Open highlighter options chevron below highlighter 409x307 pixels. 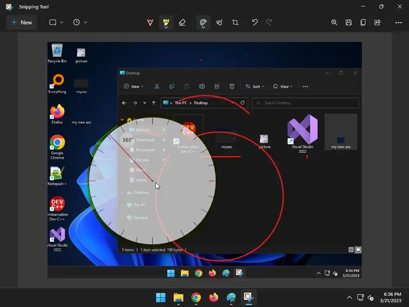click(166, 27)
